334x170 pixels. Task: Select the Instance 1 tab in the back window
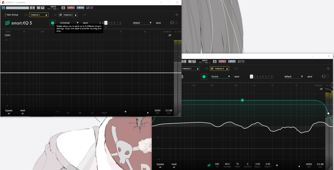click(190, 68)
